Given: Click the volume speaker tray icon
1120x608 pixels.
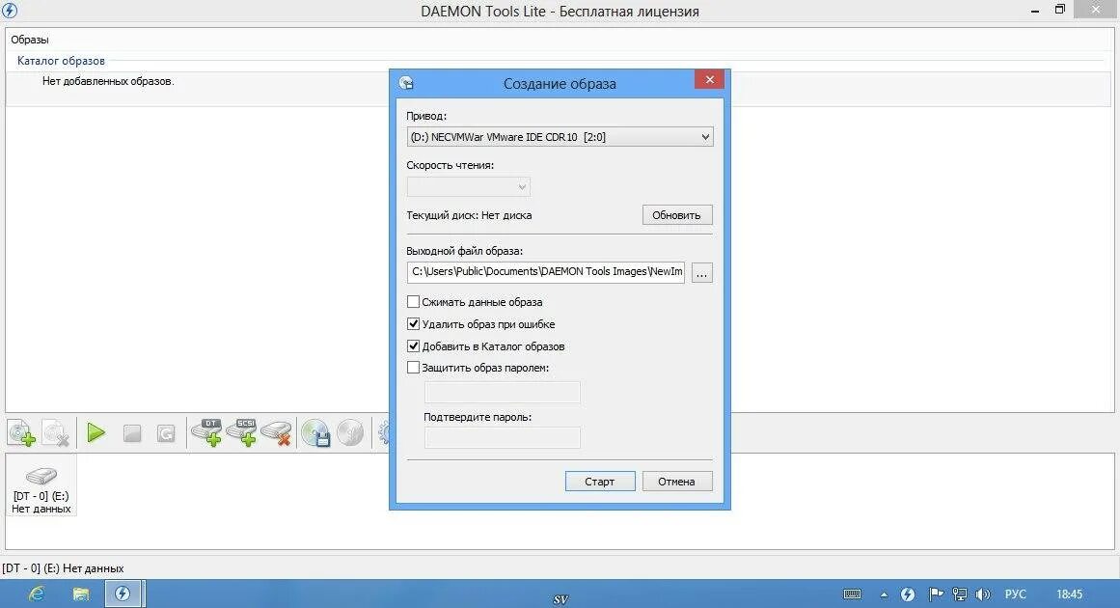Looking at the screenshot, I should (983, 594).
